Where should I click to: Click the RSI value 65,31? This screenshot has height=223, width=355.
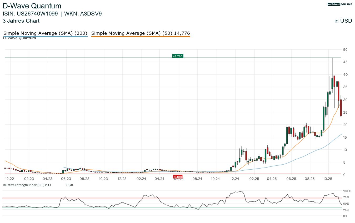[69, 185]
